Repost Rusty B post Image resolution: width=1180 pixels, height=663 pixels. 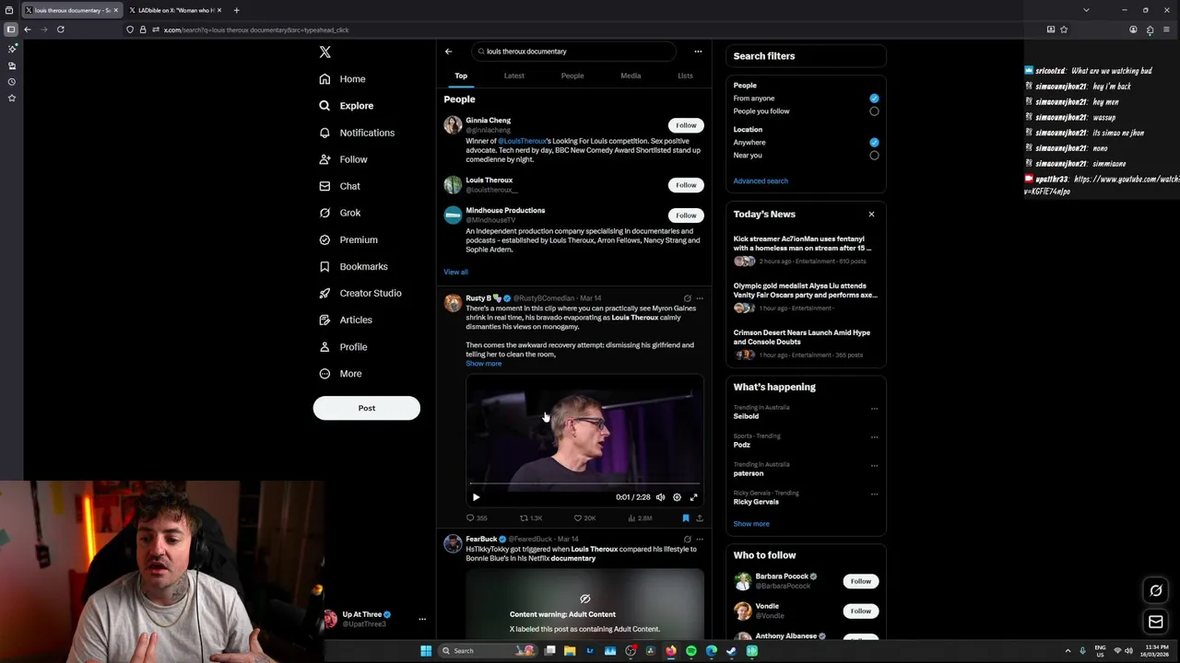(x=531, y=518)
